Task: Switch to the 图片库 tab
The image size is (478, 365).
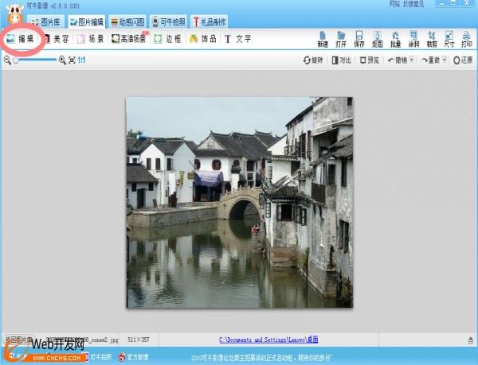Action: [45, 21]
